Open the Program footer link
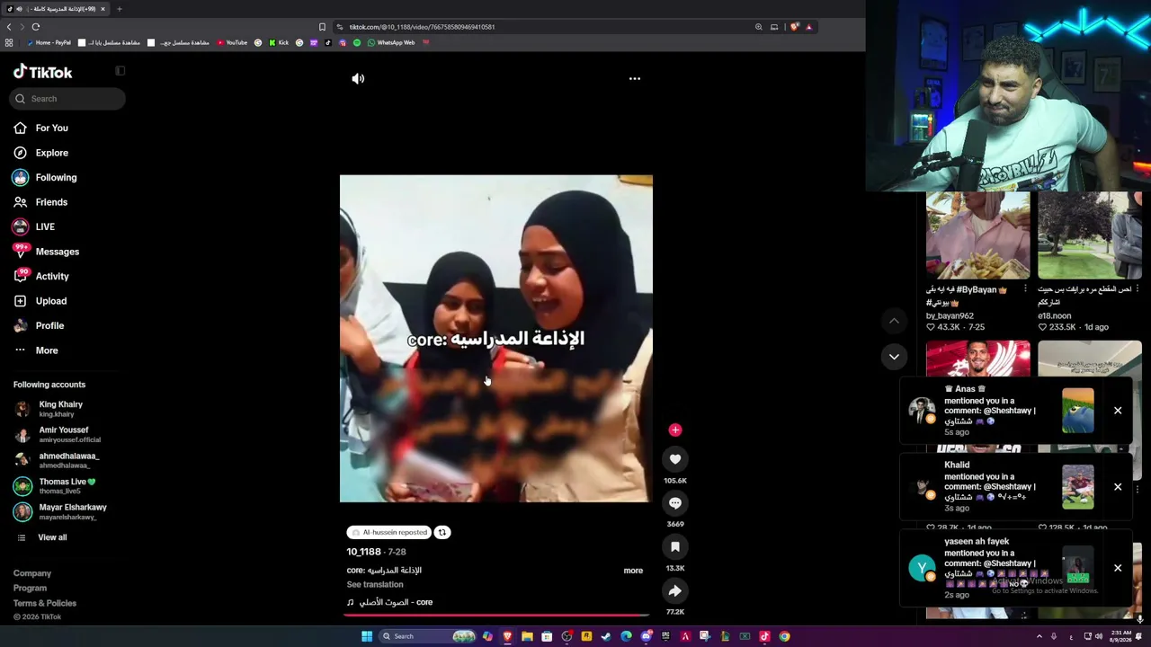This screenshot has width=1151, height=647. [30, 589]
